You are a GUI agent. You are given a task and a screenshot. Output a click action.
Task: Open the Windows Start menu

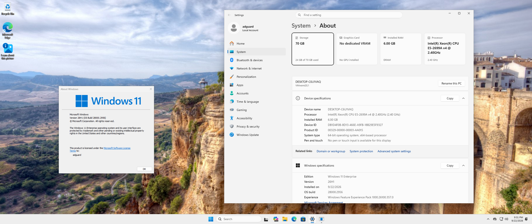(x=211, y=219)
